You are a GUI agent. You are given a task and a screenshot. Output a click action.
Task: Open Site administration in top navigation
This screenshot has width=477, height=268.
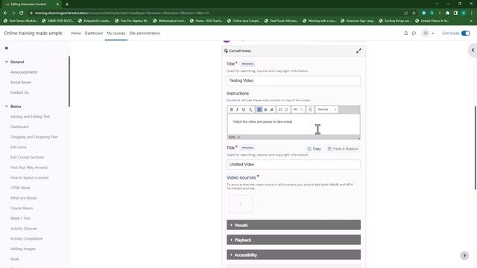click(x=145, y=33)
